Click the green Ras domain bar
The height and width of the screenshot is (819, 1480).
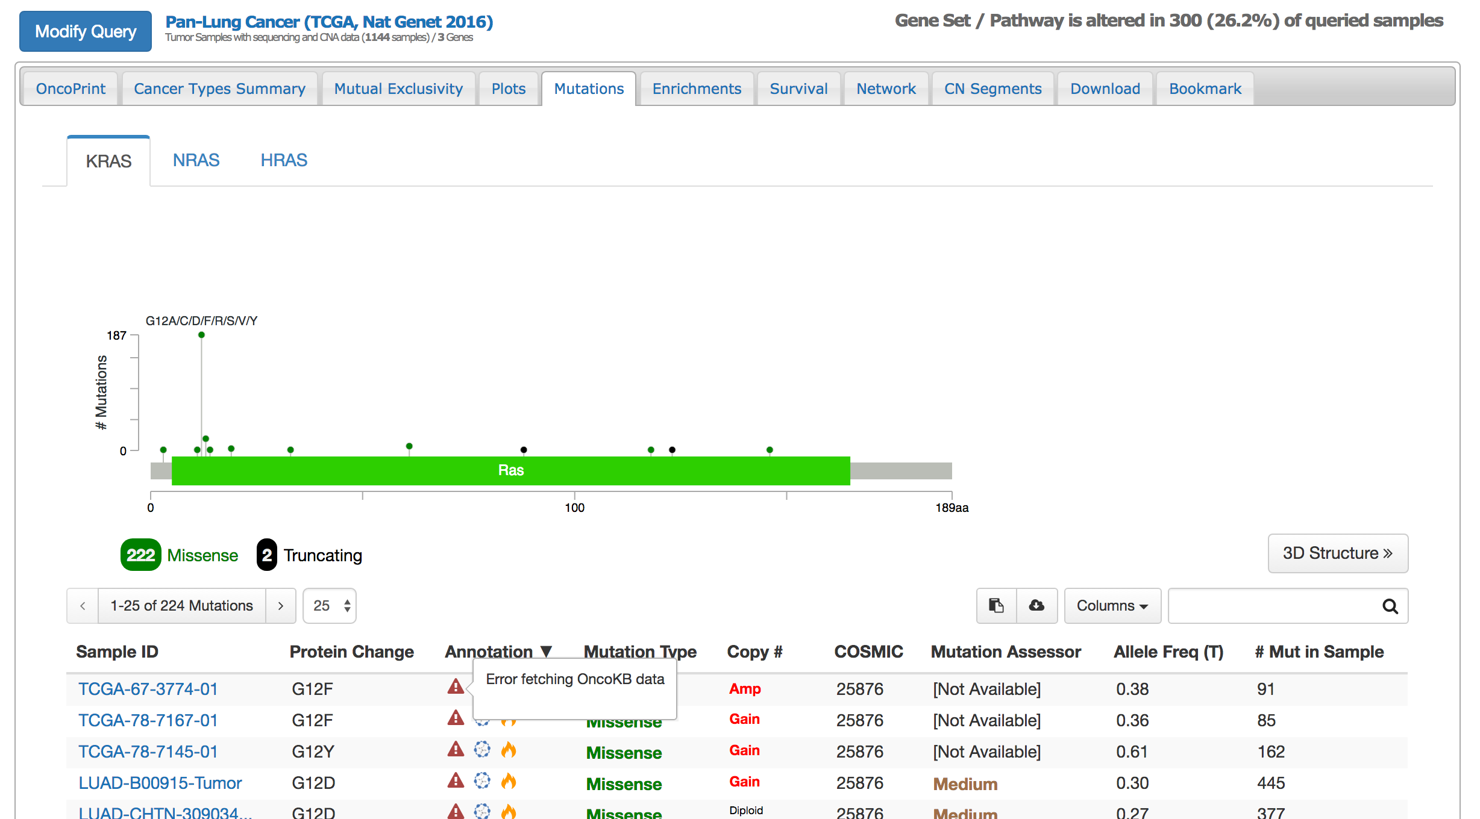point(511,470)
